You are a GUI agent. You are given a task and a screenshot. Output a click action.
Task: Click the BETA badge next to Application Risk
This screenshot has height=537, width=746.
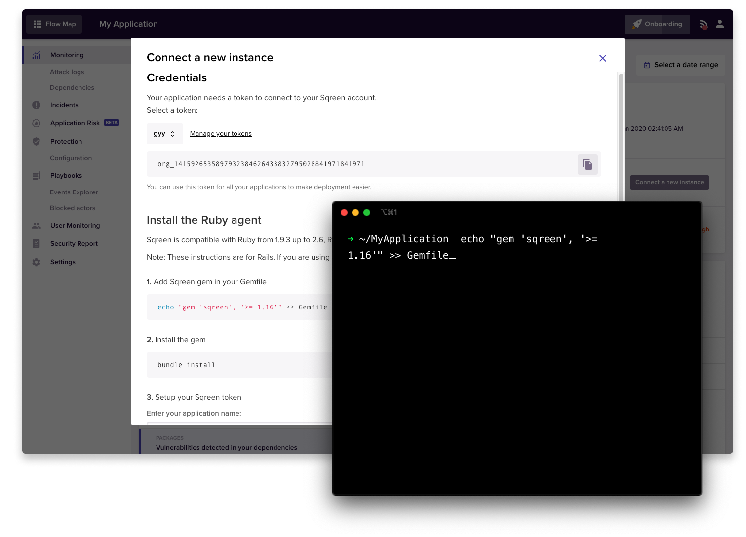[x=112, y=123]
